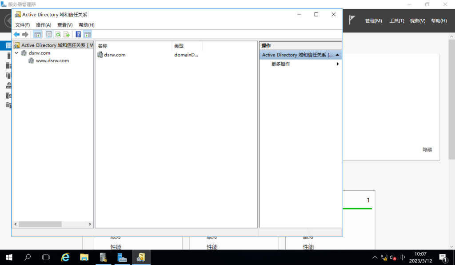Open 工具(T) menu in Server Manager
This screenshot has height=265, width=455.
(x=397, y=21)
